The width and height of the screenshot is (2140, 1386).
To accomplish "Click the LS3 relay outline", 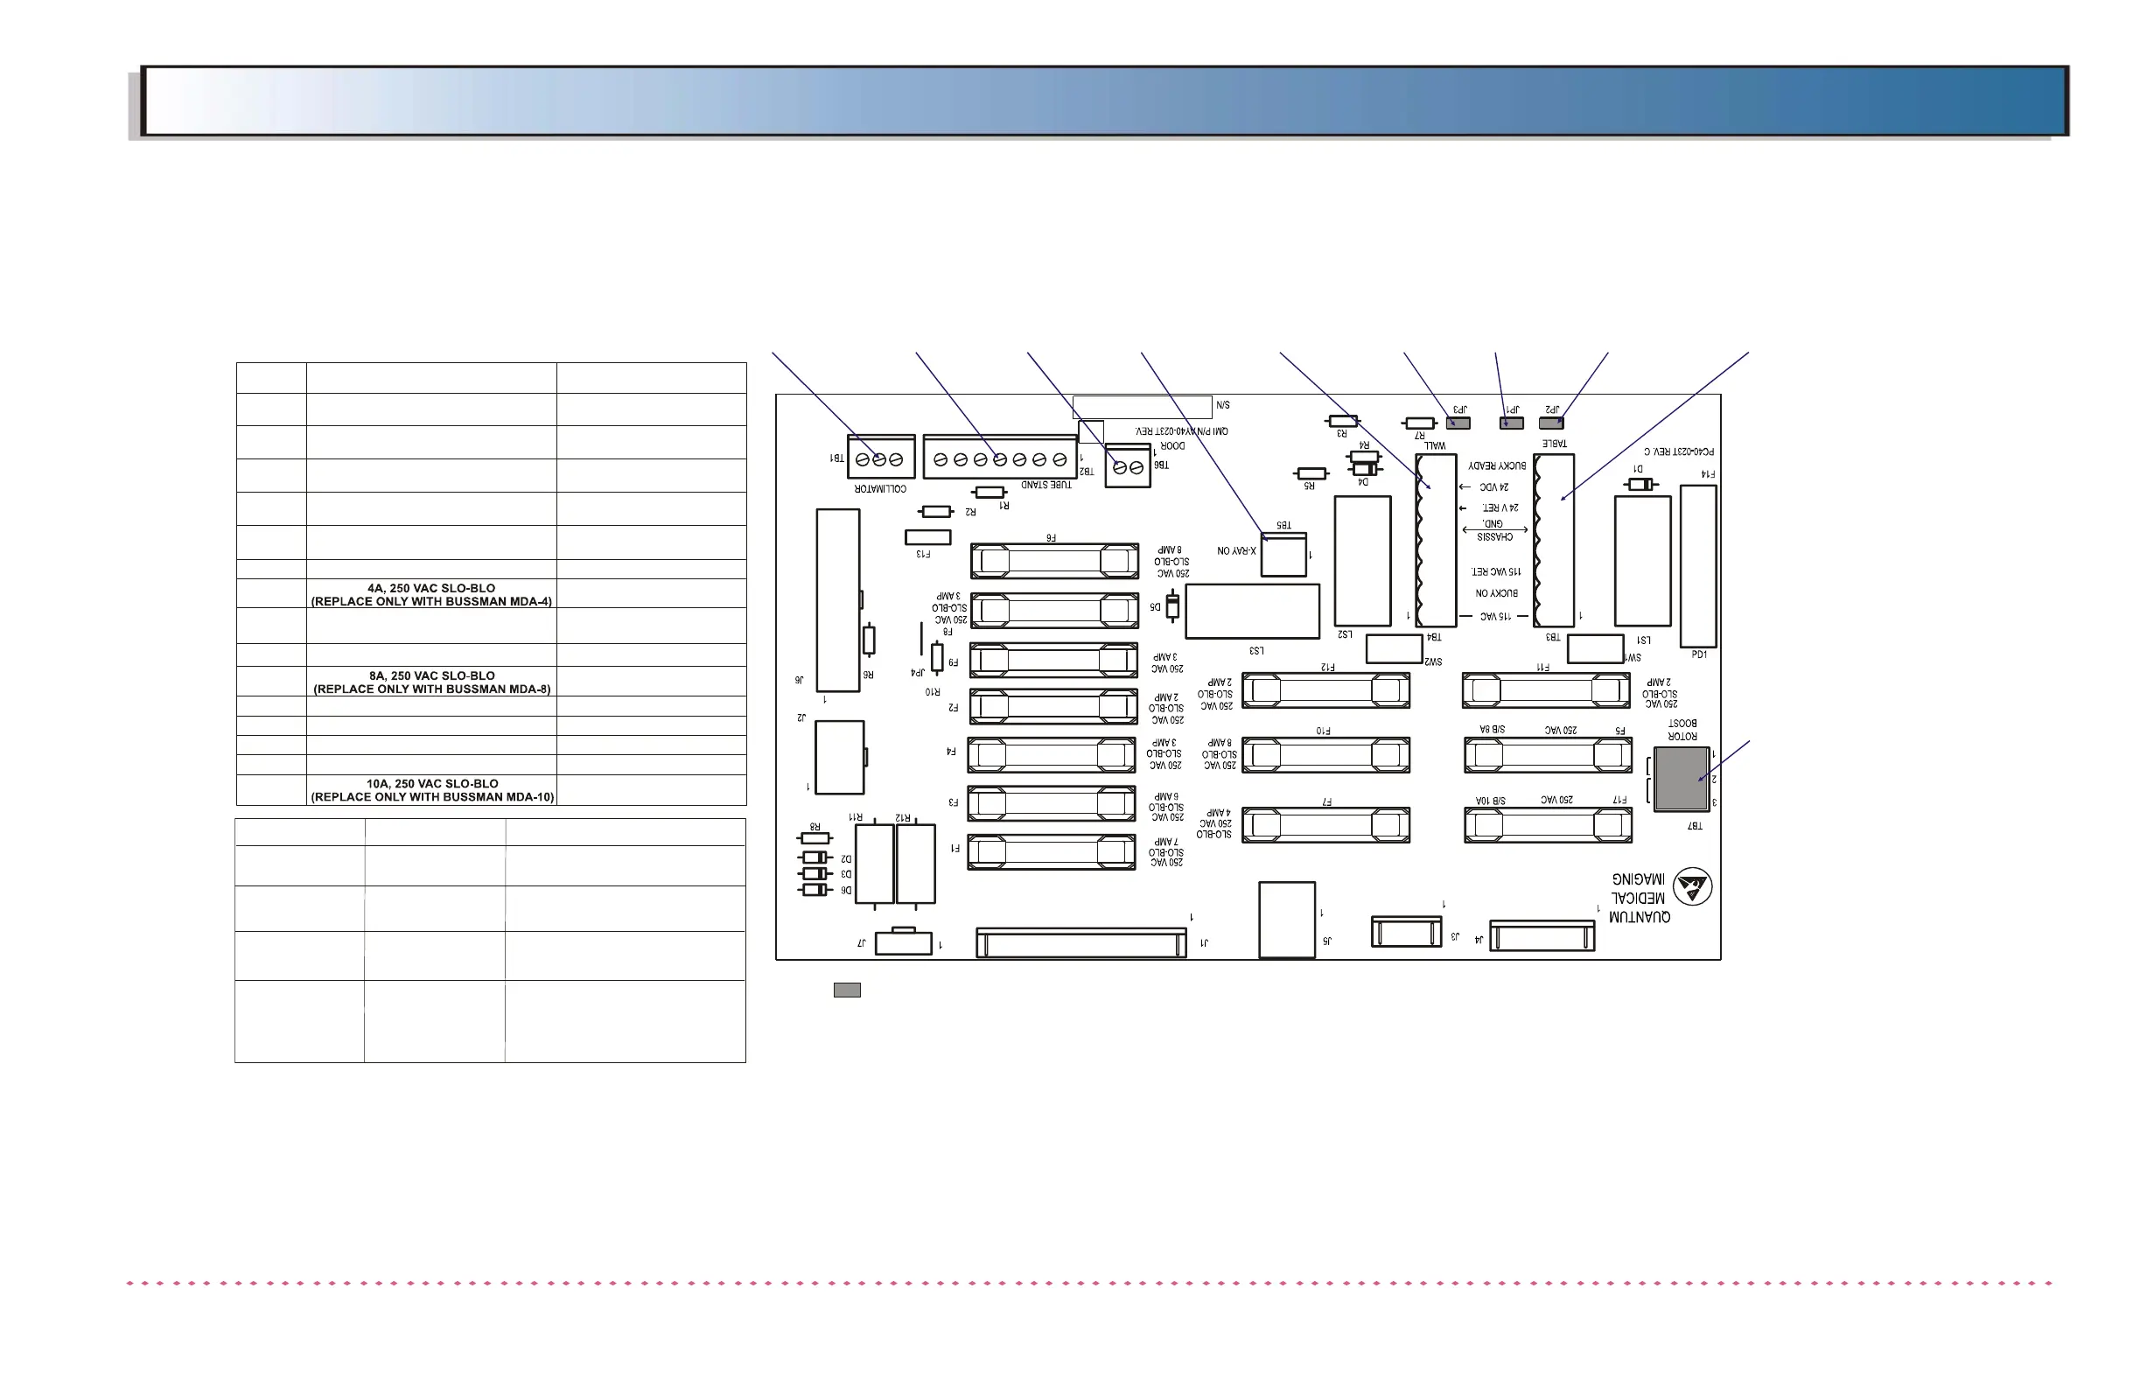I will pyautogui.click(x=1252, y=612).
